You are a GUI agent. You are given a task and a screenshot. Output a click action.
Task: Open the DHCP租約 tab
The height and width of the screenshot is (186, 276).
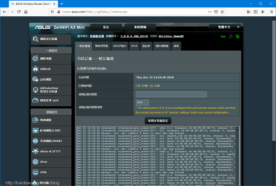click(x=120, y=46)
